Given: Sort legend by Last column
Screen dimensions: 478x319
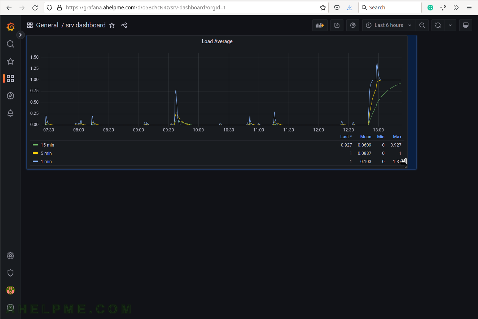Looking at the screenshot, I should pos(346,137).
